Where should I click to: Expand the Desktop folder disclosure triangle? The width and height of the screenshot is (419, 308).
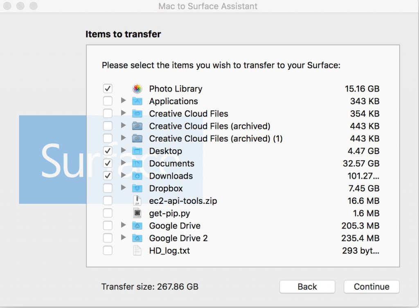point(123,150)
